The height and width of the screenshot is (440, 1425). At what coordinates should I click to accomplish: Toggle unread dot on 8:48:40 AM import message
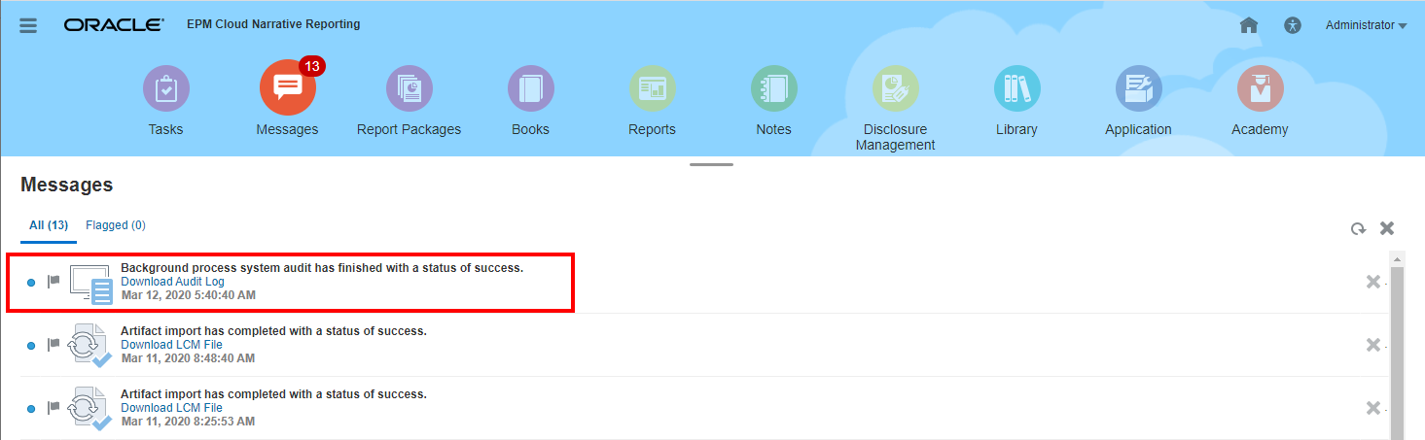(x=31, y=346)
